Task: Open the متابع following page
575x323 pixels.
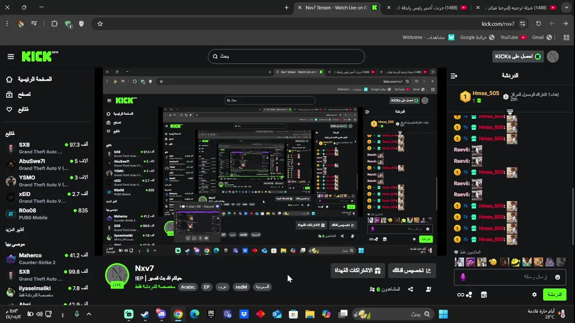Action: pyautogui.click(x=17, y=109)
